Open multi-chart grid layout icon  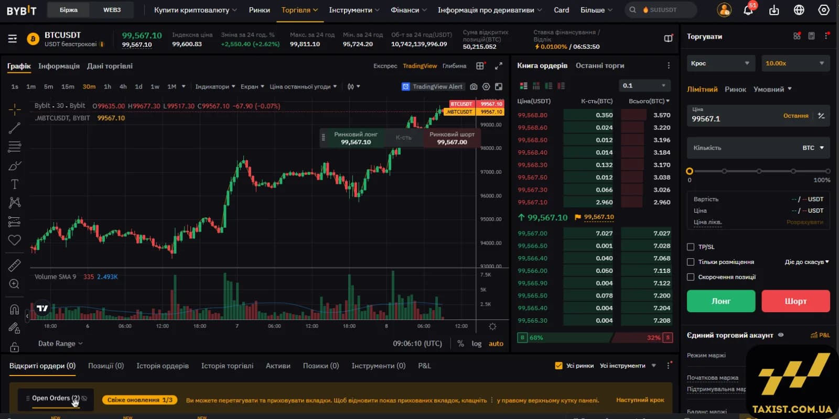(x=480, y=66)
